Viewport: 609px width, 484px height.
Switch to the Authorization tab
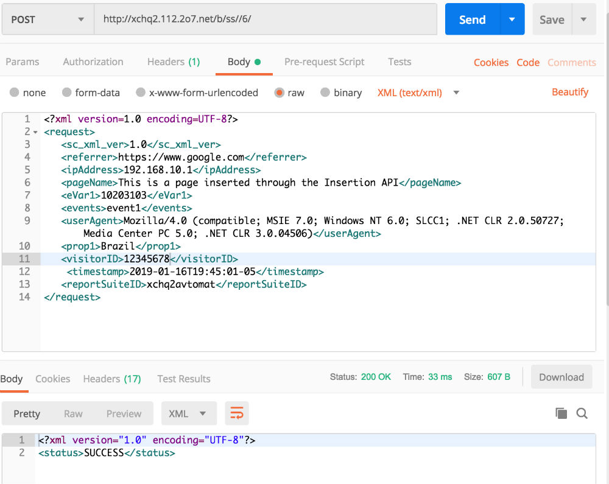point(93,61)
